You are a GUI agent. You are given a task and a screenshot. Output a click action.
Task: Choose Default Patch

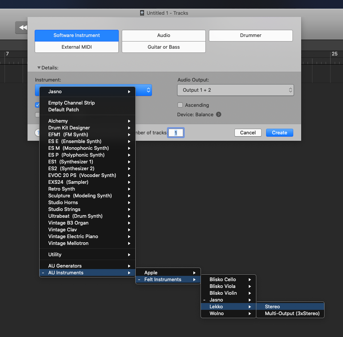click(87, 109)
